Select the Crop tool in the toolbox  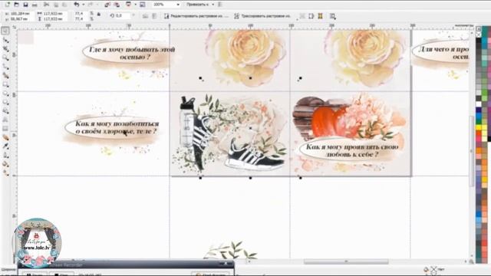pyautogui.click(x=5, y=49)
